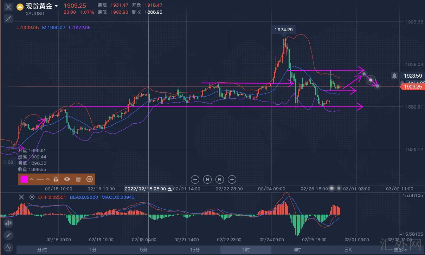This screenshot has width=425, height=255.
Task: Open MACD indicator settings icon
Action: pos(32,197)
